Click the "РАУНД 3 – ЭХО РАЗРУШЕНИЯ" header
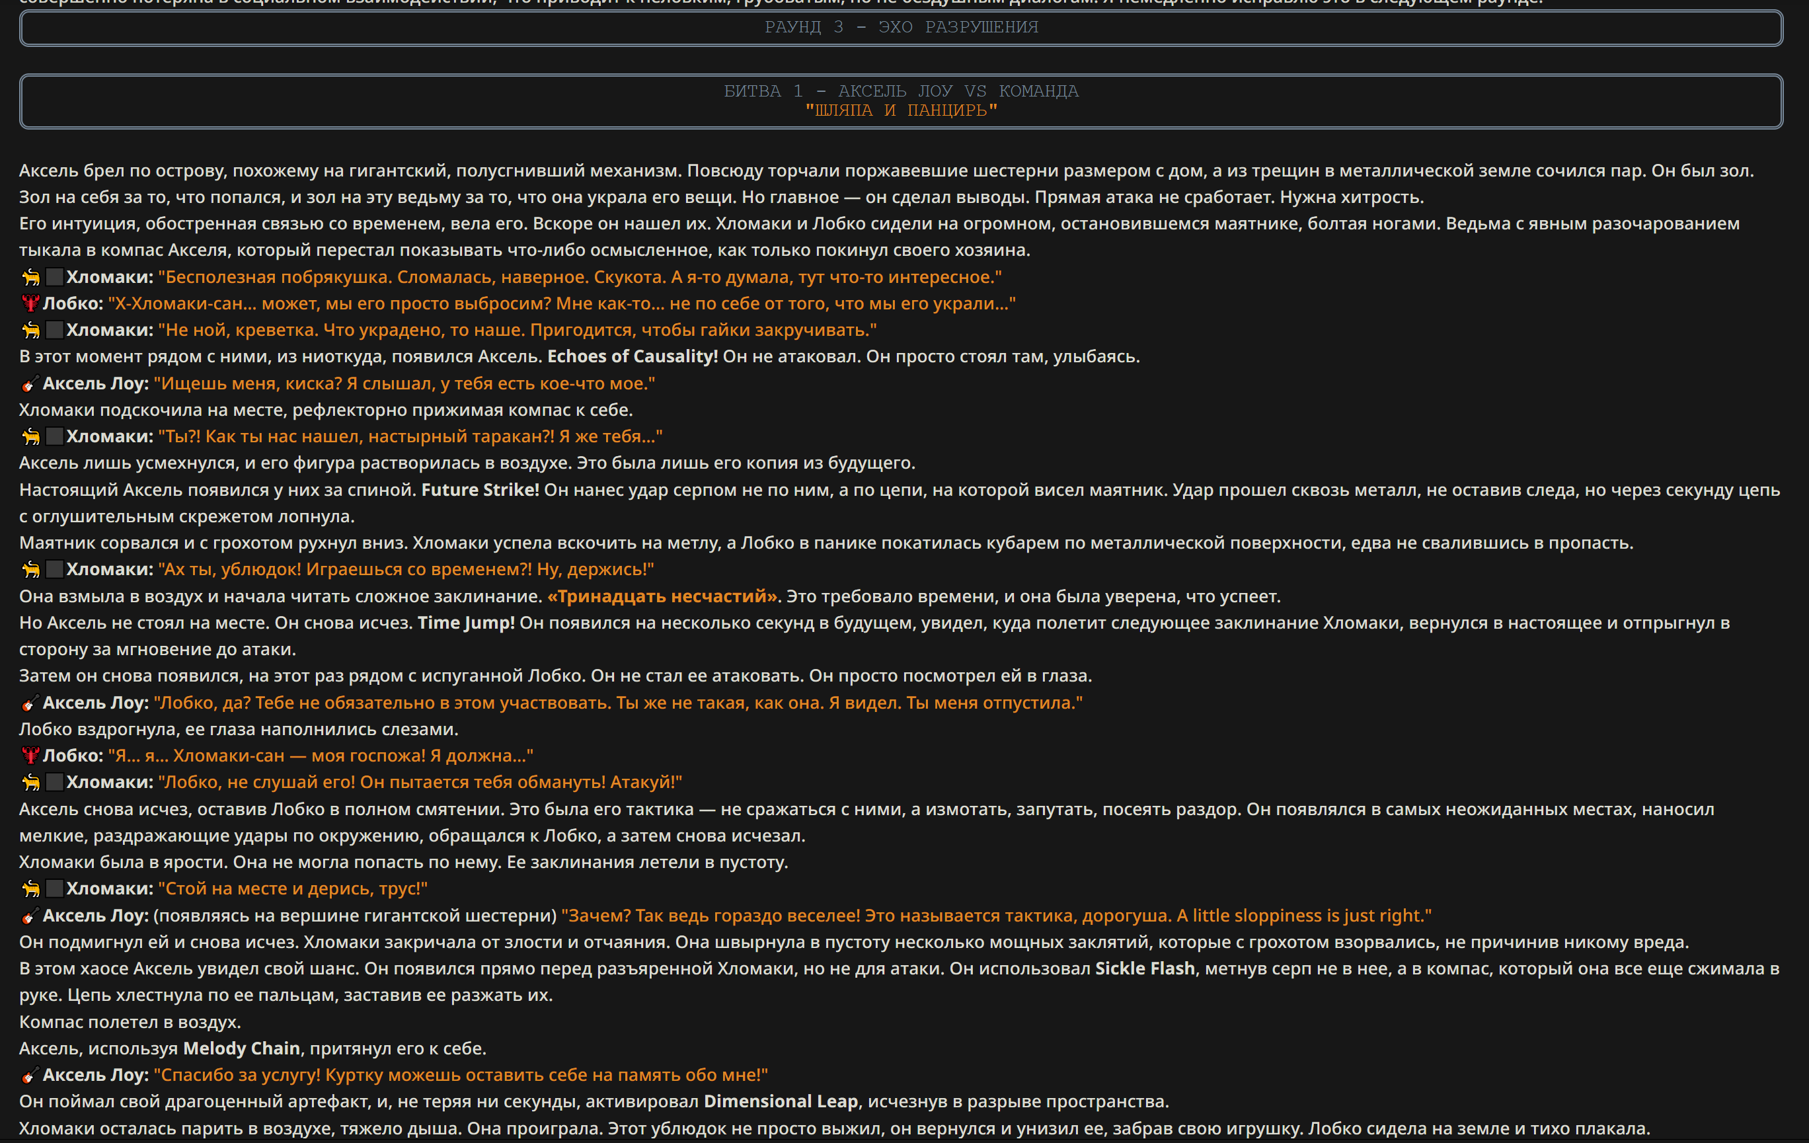1809x1143 pixels. (901, 28)
